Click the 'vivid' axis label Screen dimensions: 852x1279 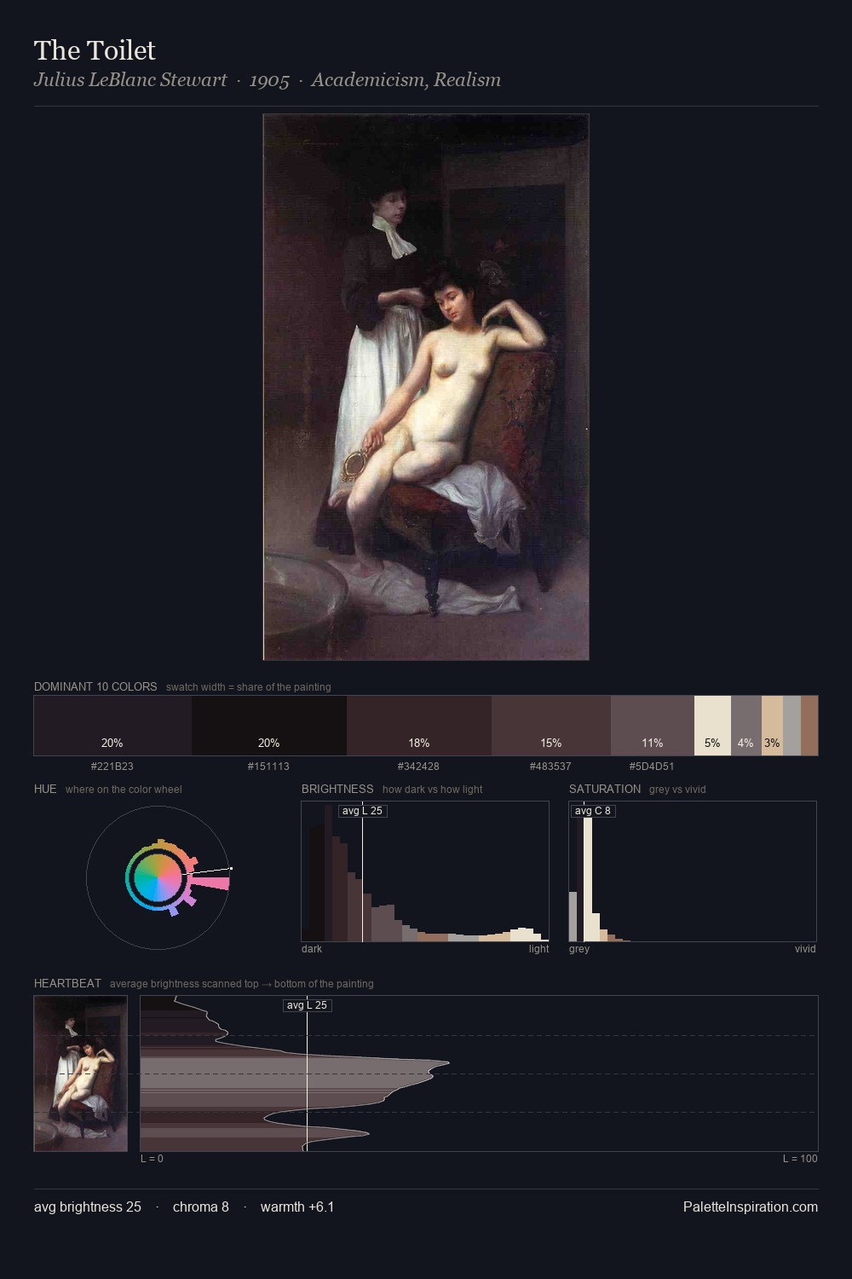pyautogui.click(x=805, y=949)
